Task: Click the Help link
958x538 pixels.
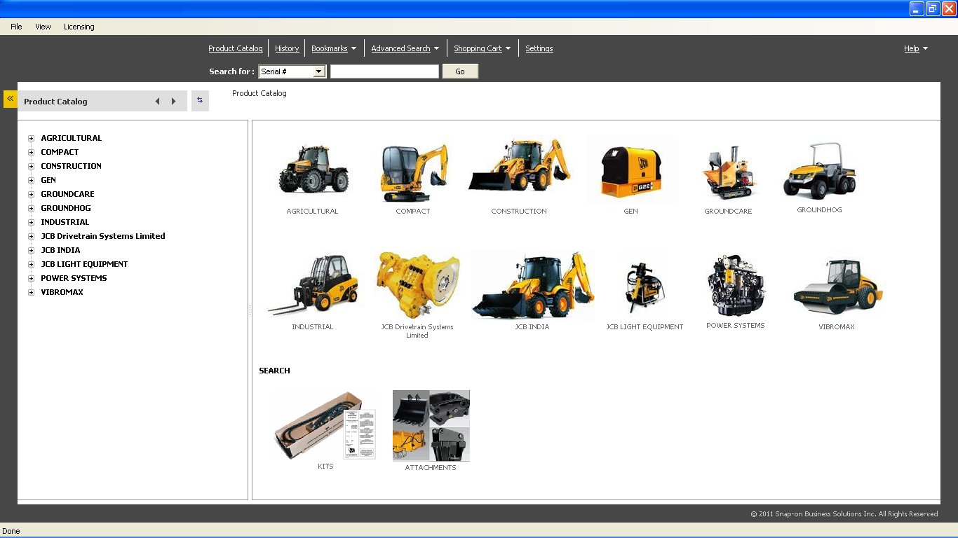Action: click(x=912, y=48)
